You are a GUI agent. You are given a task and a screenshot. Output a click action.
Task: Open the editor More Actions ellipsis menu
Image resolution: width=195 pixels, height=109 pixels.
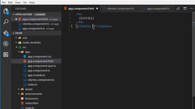pos(192,8)
